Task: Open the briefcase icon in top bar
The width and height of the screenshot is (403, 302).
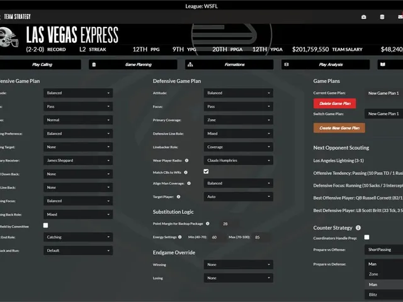Action: click(364, 17)
